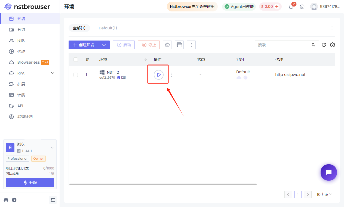Open the user avatar menu
Image resolution: width=344 pixels, height=207 pixels.
coord(314,7)
